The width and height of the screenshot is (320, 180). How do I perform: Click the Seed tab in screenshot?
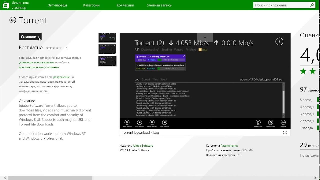[163, 80]
